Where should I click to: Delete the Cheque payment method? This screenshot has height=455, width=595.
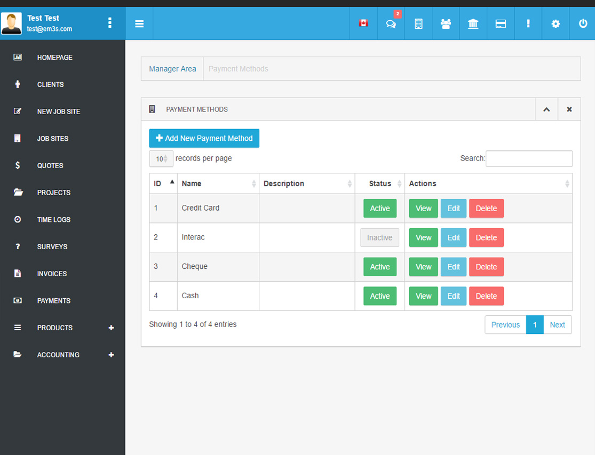pyautogui.click(x=487, y=267)
